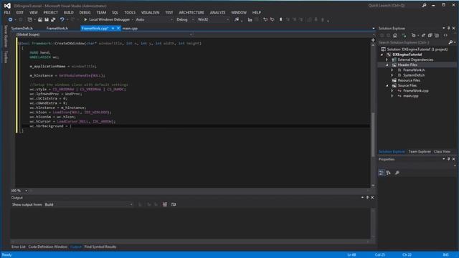Close the FrameWork.cpp tab

[118, 29]
